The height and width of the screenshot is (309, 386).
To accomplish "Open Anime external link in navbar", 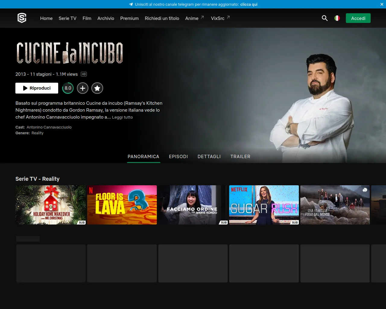I will click(194, 18).
